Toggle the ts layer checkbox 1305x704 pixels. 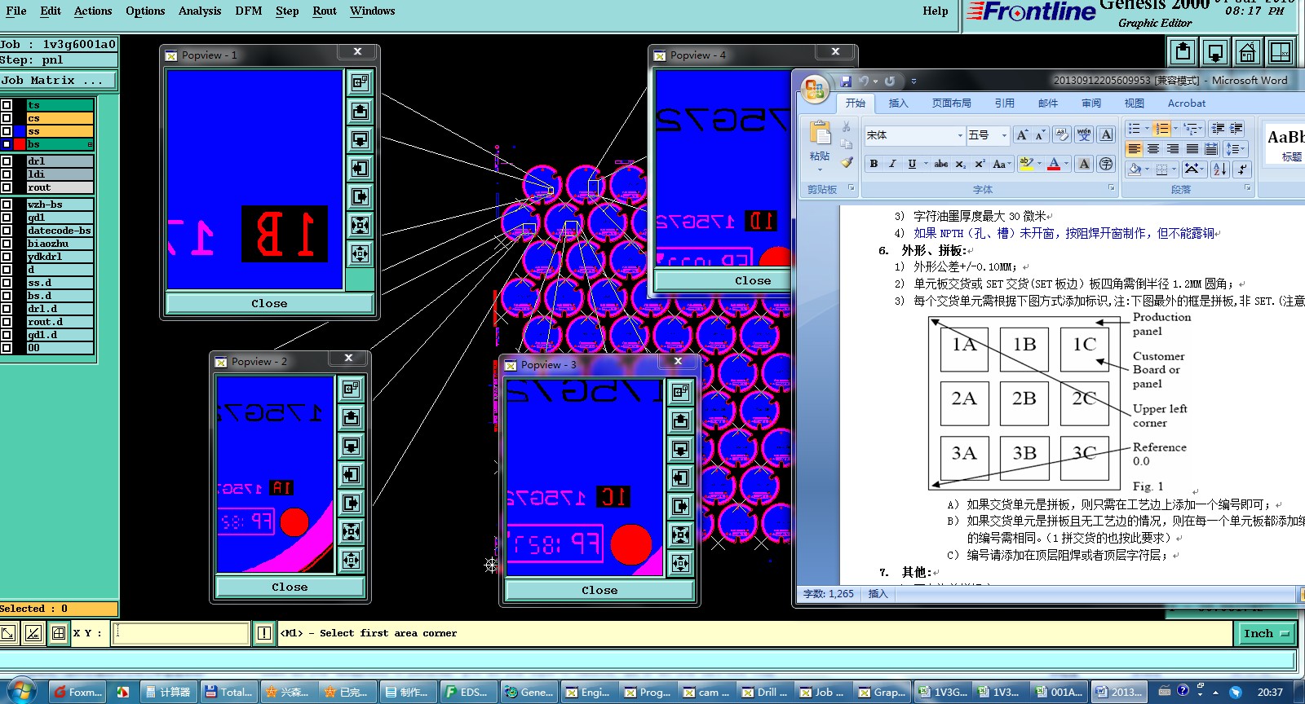point(7,105)
